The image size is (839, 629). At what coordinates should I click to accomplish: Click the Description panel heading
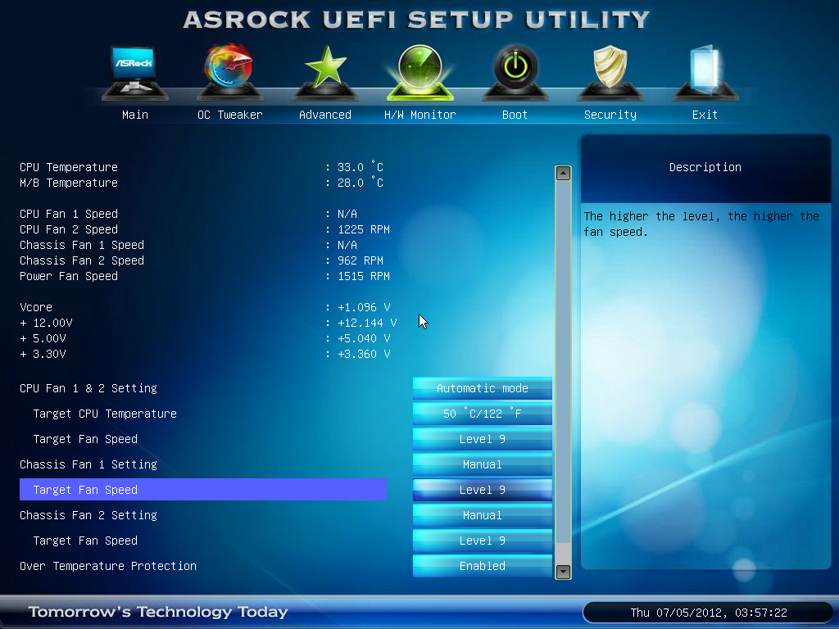(705, 167)
